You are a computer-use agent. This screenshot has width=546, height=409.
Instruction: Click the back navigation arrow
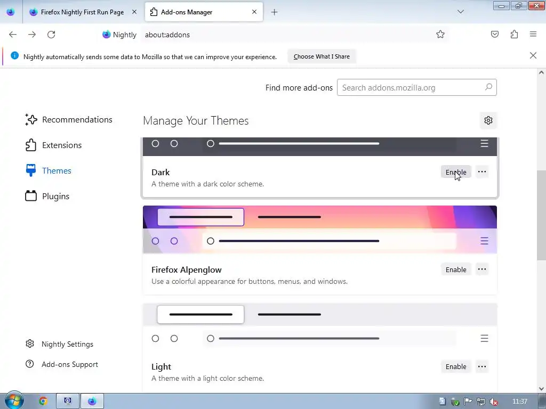coord(13,35)
